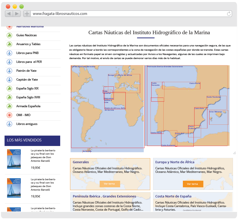Click the anchor icon beside Libros para el PER

[x=9, y=62]
